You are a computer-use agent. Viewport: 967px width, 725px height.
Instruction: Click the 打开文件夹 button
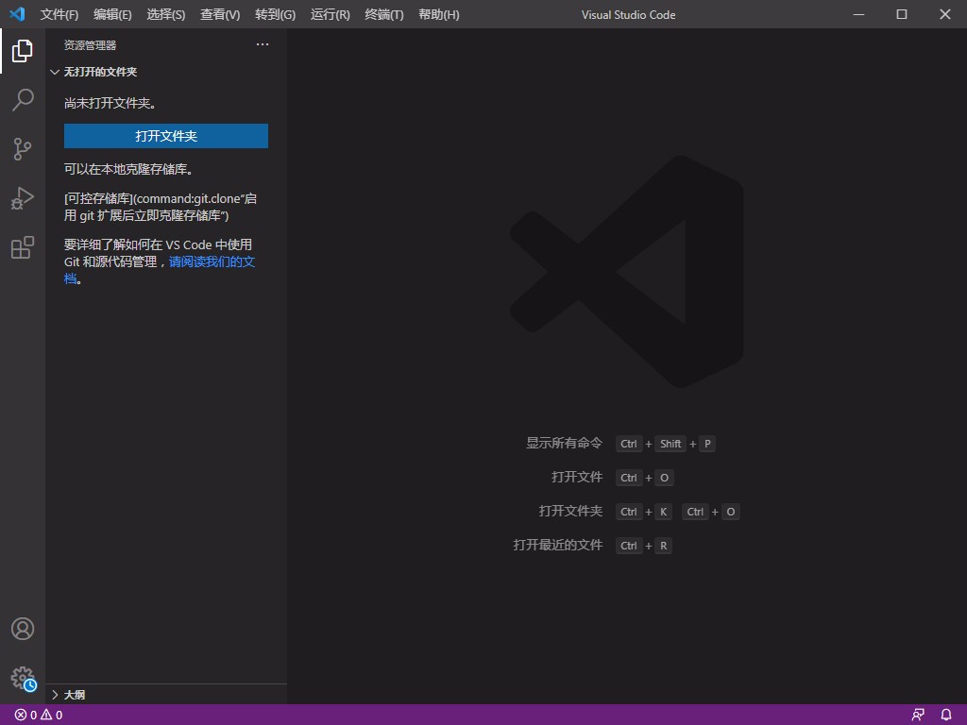pyautogui.click(x=165, y=135)
